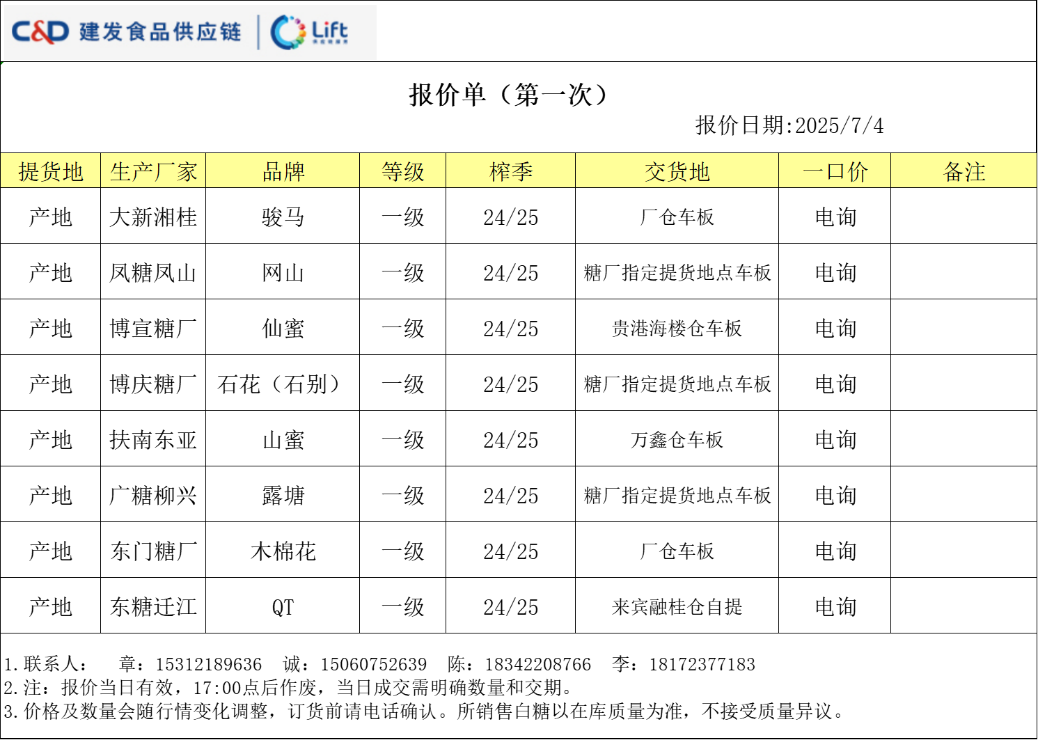Image resolution: width=1038 pixels, height=740 pixels.
Task: Click the 一口价 header cell
Action: click(x=835, y=172)
